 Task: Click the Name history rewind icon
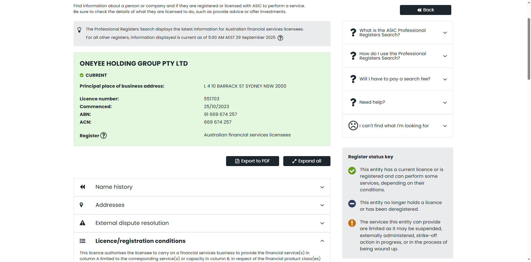pos(82,187)
